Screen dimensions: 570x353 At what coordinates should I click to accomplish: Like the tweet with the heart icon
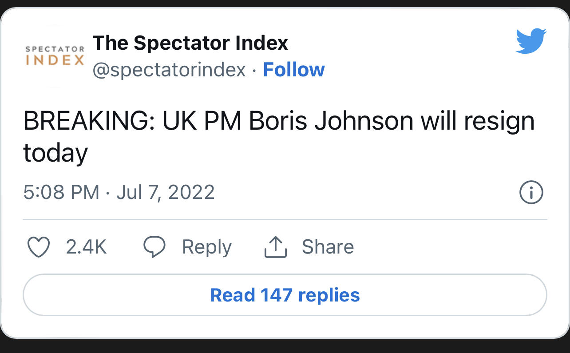click(39, 247)
